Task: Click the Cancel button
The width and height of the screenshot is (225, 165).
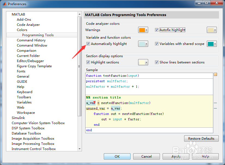Action: [x=146, y=156]
